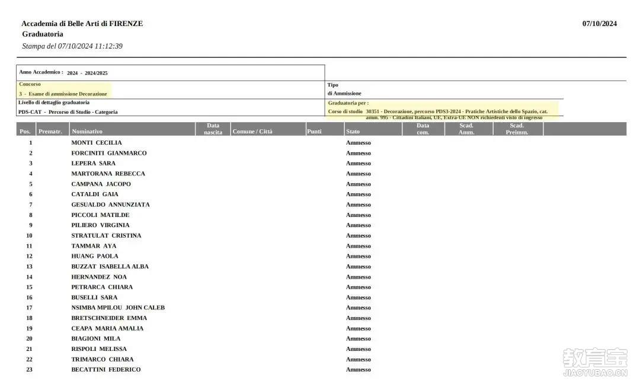This screenshot has width=640, height=390.
Task: Select BRETSCHNEIDER EMMA in the list
Action: 109,318
